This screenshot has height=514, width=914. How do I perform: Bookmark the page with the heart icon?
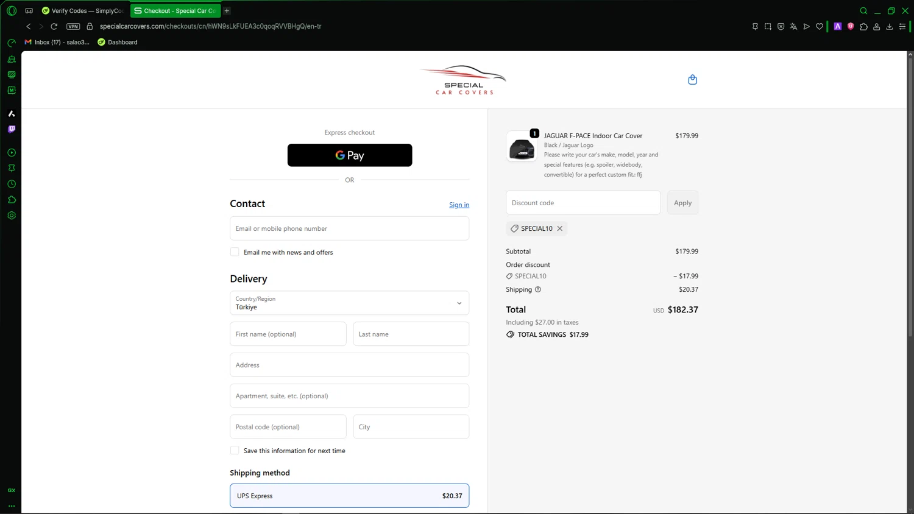click(x=820, y=26)
